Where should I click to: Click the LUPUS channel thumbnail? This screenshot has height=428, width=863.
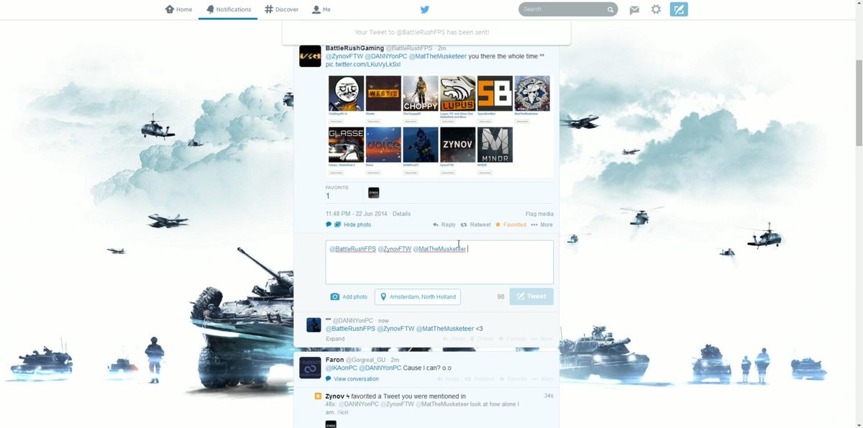coord(457,94)
